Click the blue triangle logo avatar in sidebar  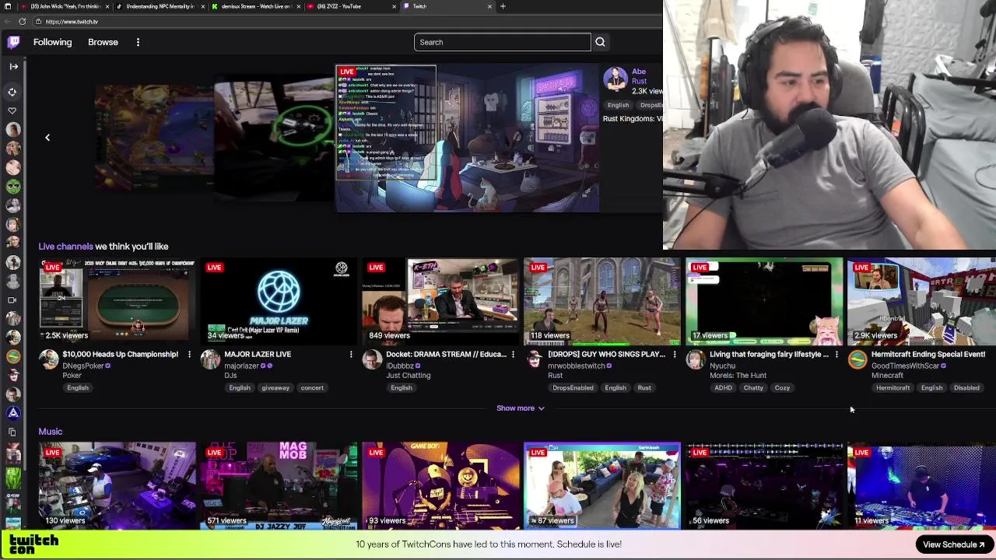coord(12,413)
